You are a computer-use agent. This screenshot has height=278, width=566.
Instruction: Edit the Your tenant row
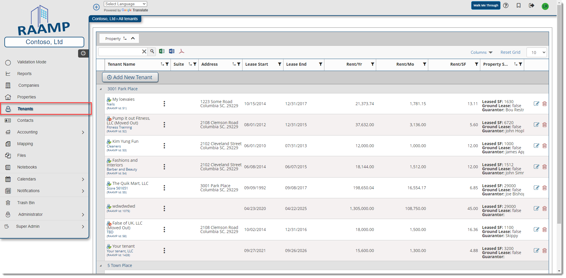(x=536, y=251)
